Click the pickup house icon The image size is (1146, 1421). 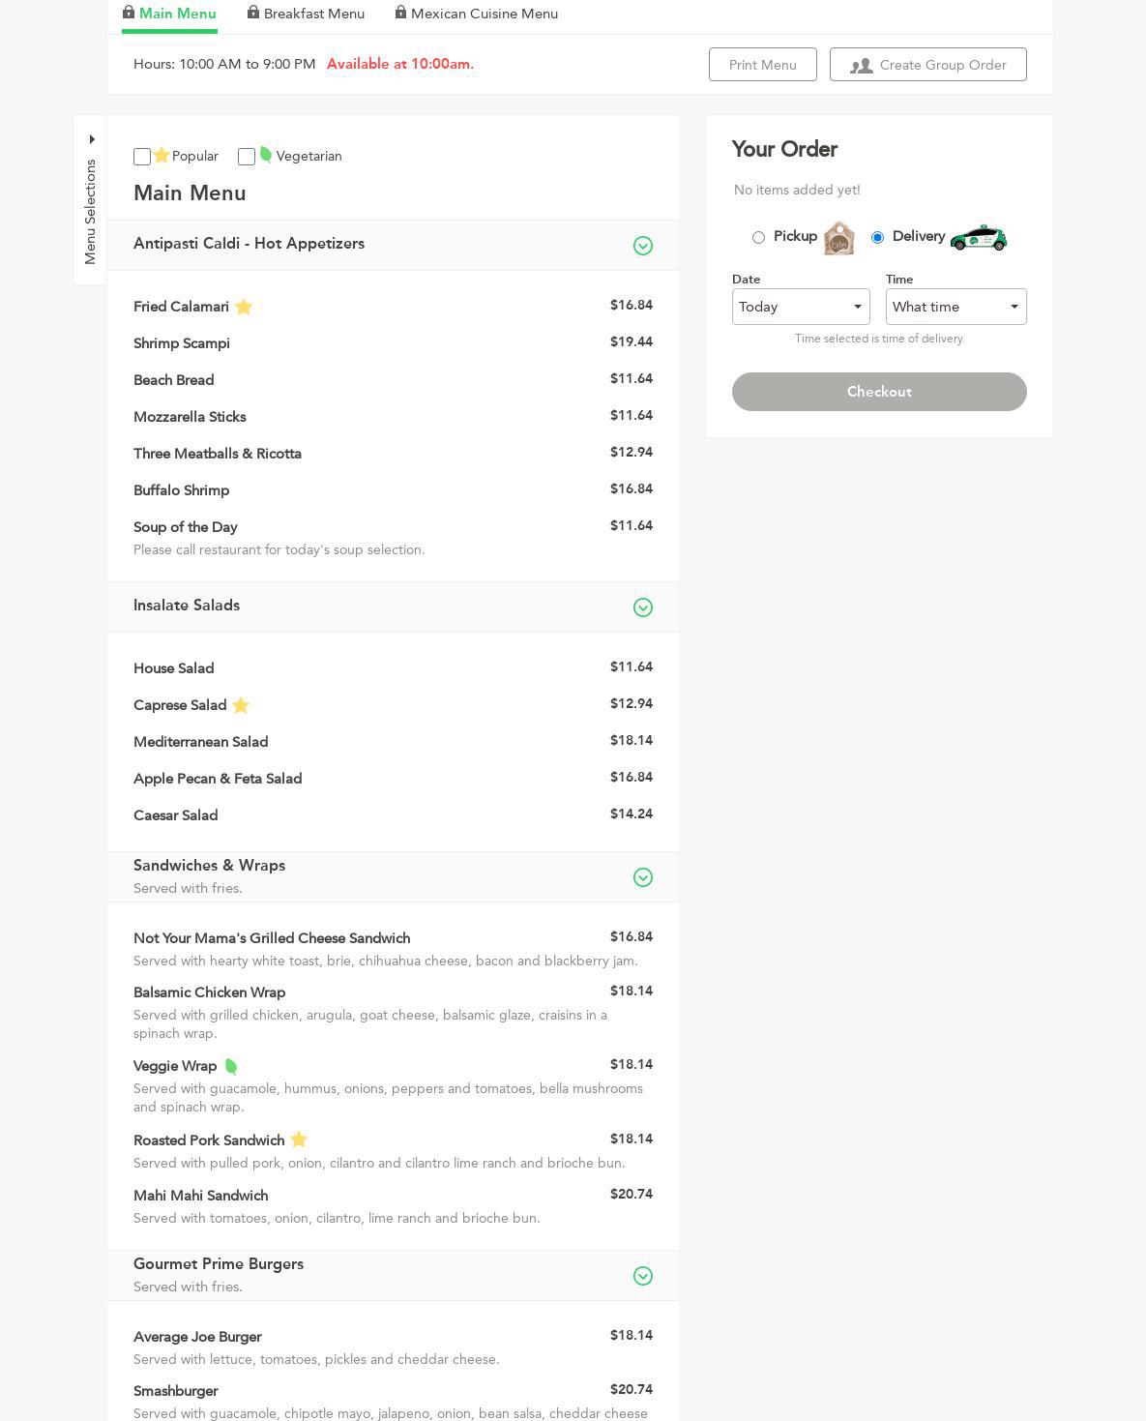pos(838,238)
